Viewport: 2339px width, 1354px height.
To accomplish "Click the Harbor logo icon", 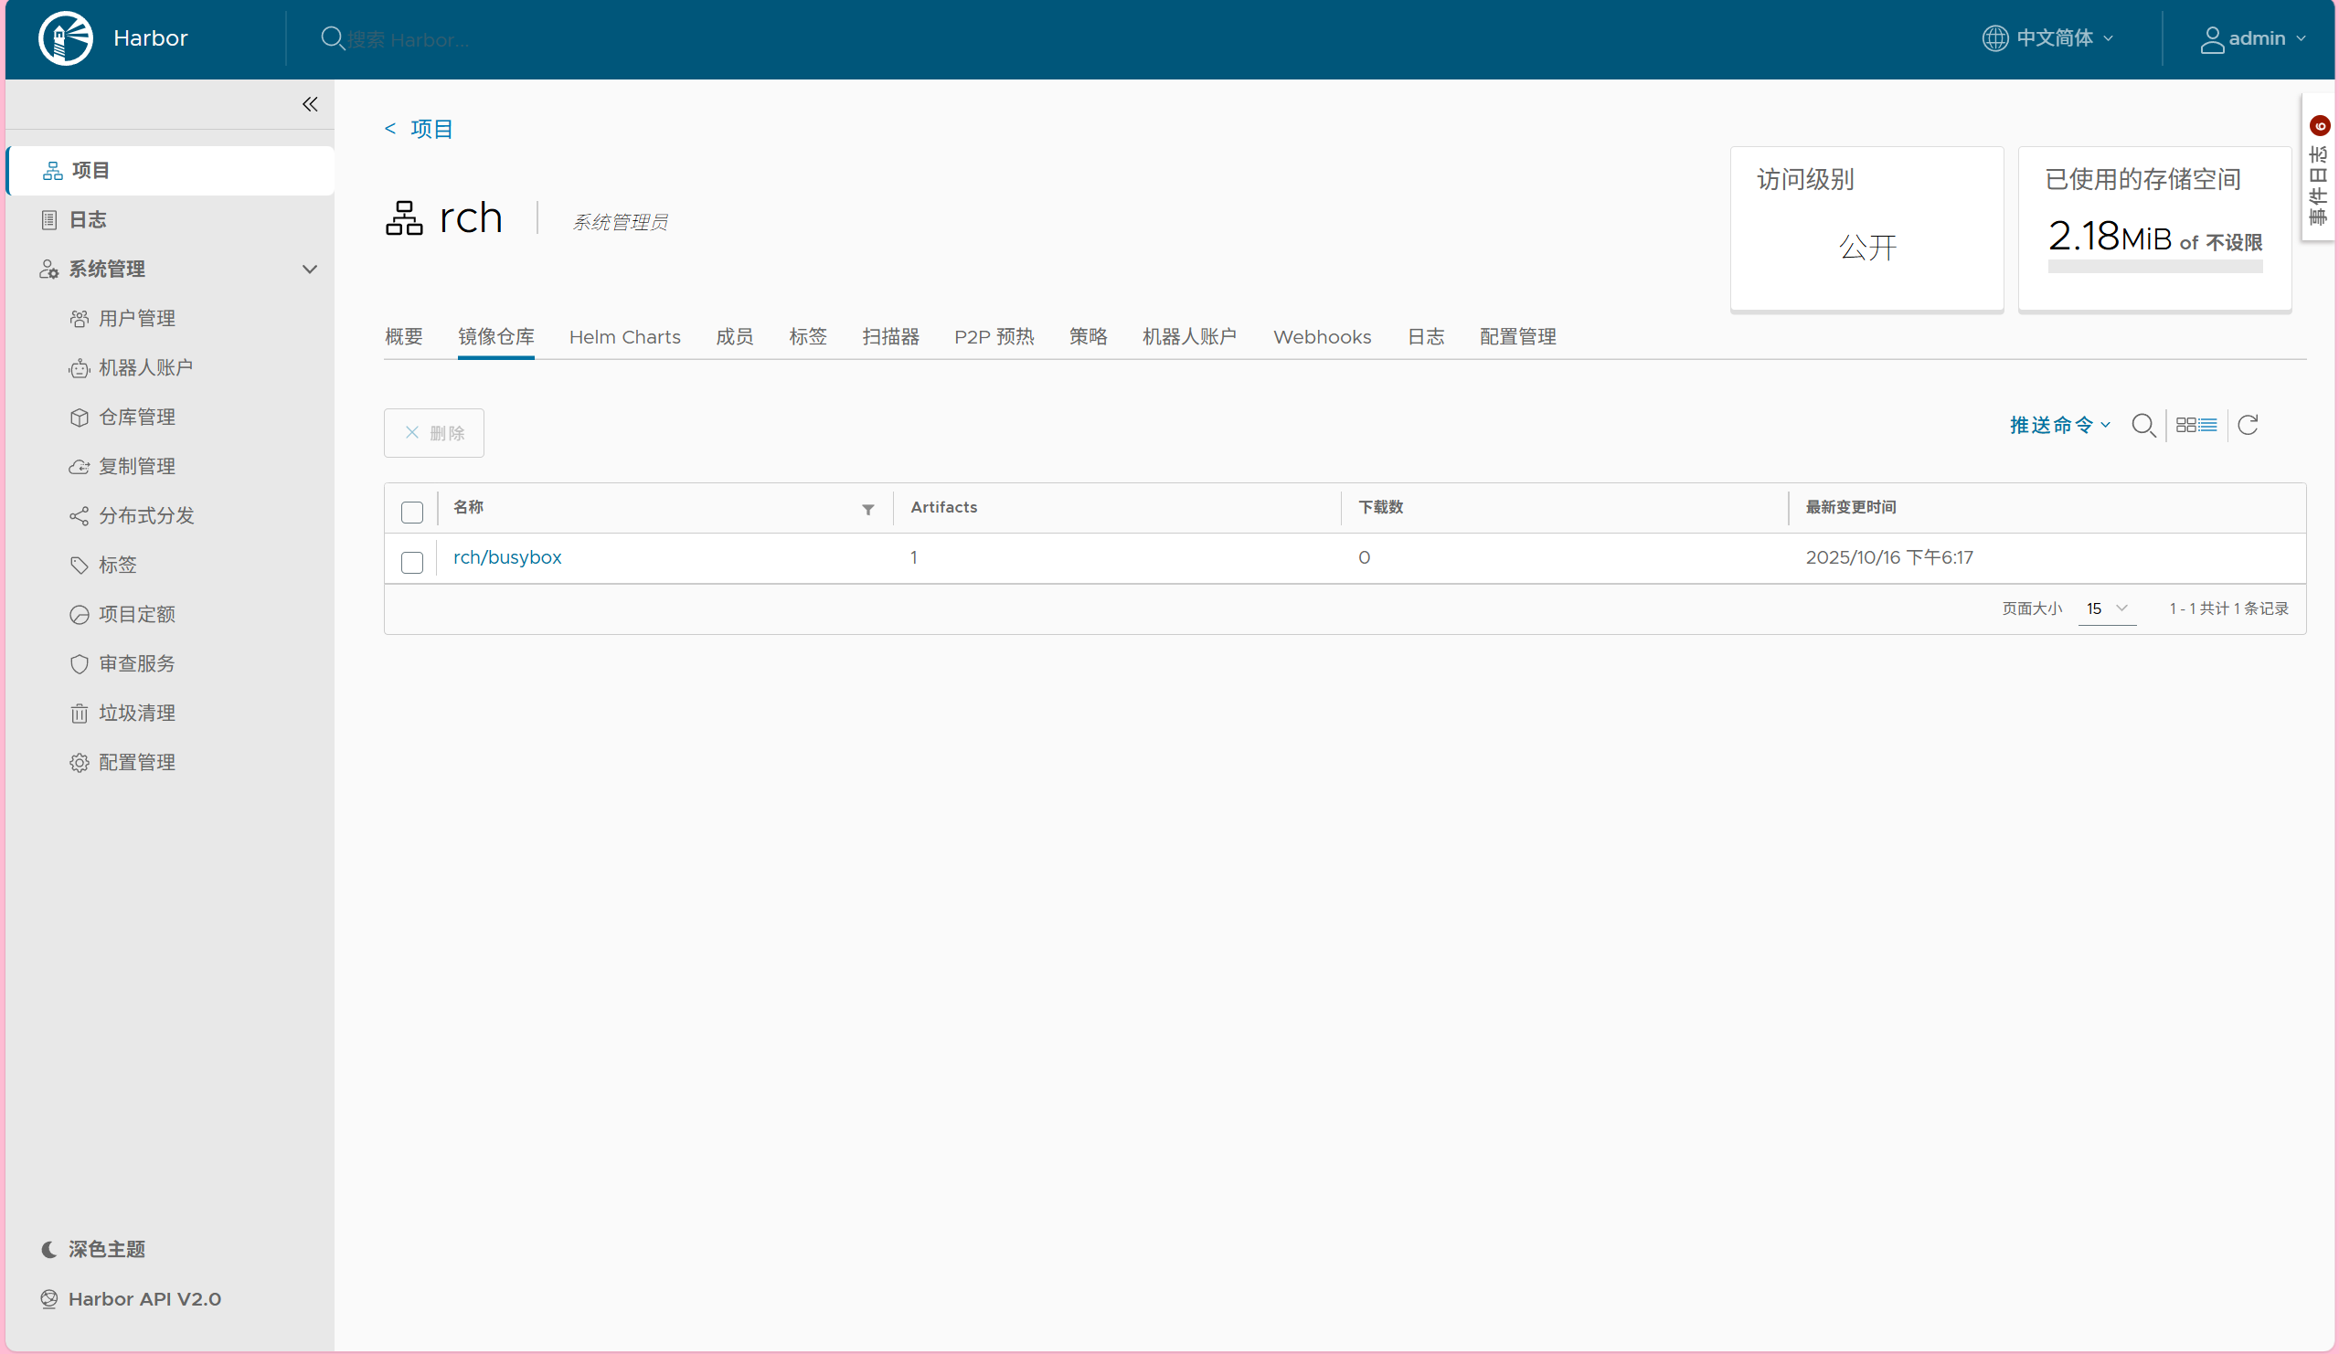I will [66, 38].
